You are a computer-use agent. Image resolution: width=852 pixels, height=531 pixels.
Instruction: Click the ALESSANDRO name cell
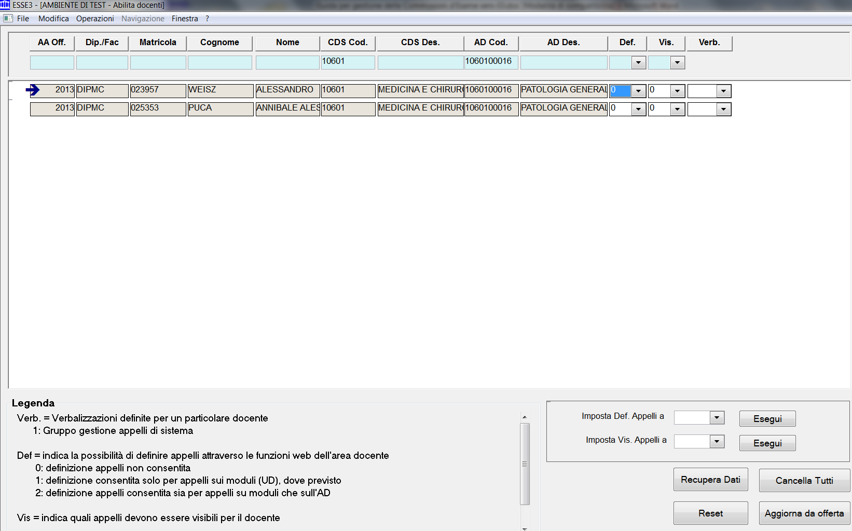click(x=287, y=91)
